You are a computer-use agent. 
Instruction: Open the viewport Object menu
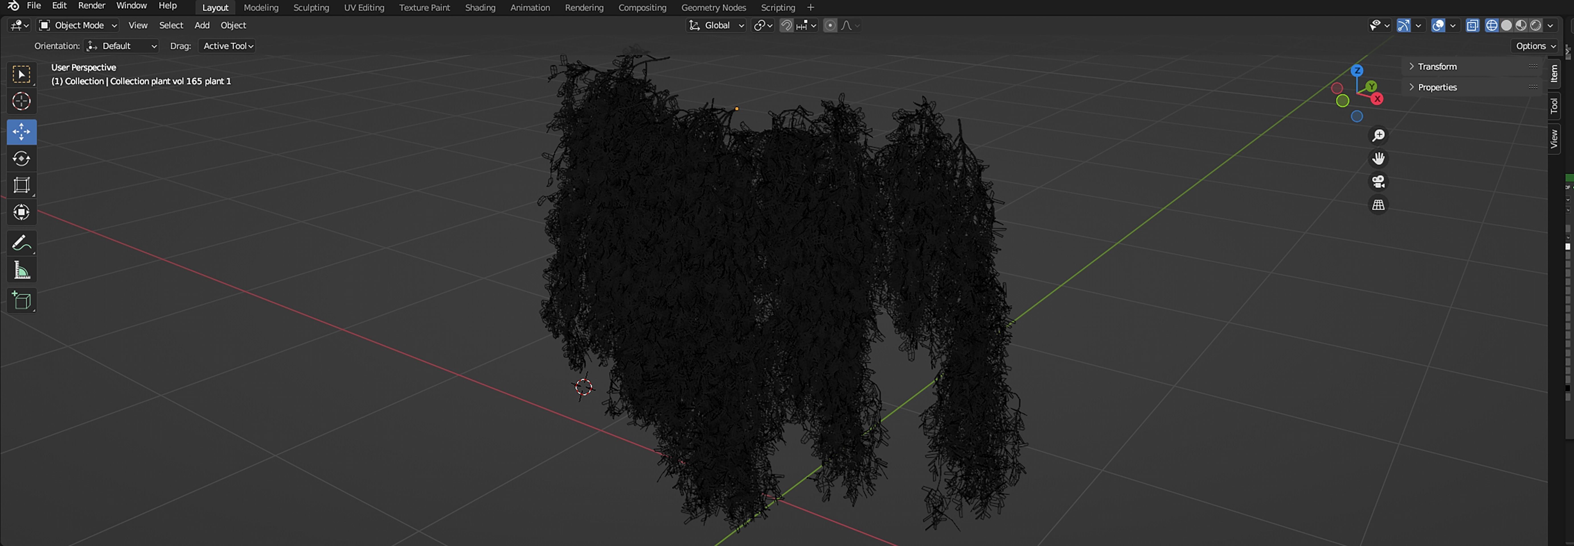point(233,25)
